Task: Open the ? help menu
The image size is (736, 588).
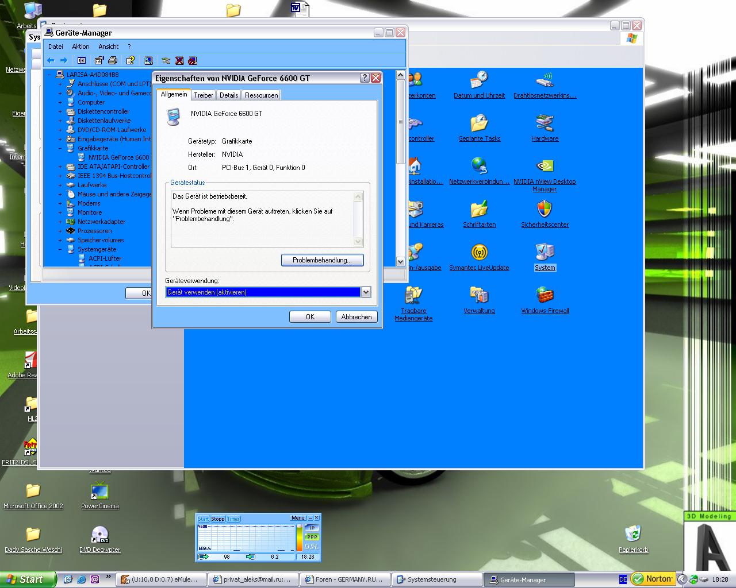Action: tap(129, 47)
